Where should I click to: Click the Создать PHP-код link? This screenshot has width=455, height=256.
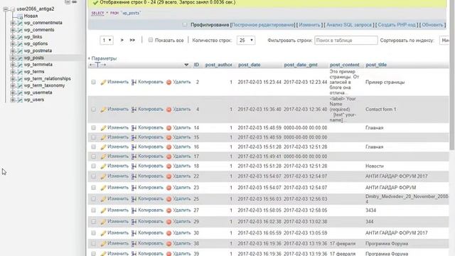point(397,25)
